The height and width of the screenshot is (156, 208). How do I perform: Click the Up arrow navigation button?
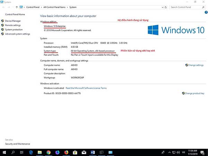[x=17, y=7]
